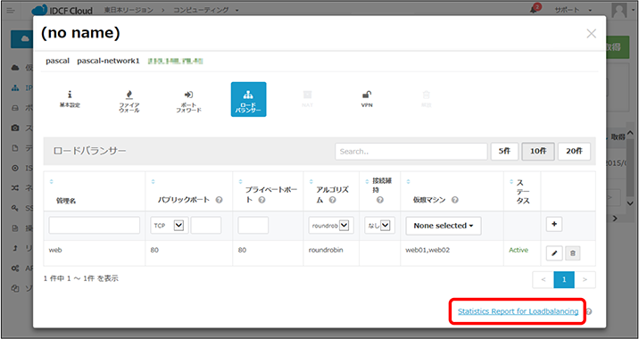
Task: Open the TCP protocol dropdown
Action: (170, 226)
